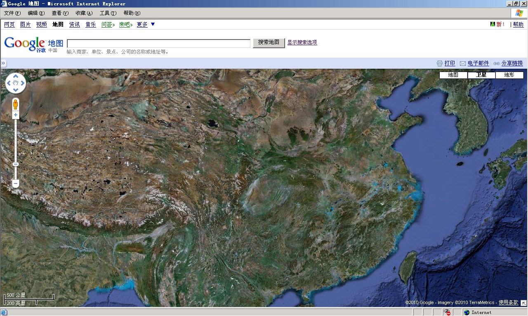Click the map search text field

158,43
